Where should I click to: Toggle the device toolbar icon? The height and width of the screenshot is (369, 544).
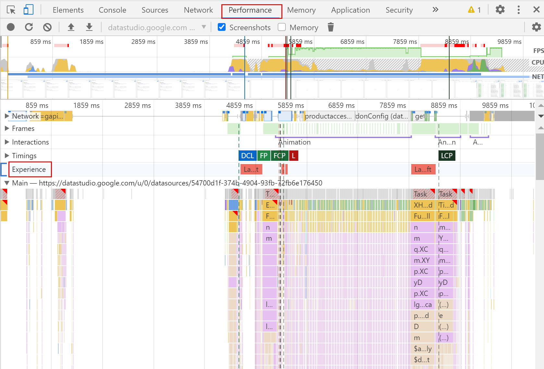(29, 10)
